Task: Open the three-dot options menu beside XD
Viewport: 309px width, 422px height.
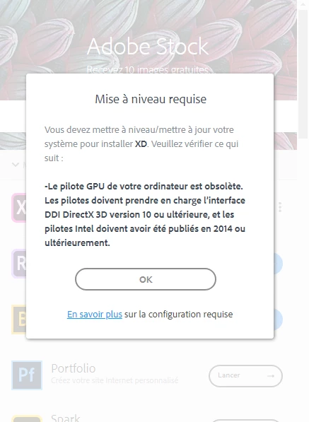Action: pyautogui.click(x=280, y=207)
